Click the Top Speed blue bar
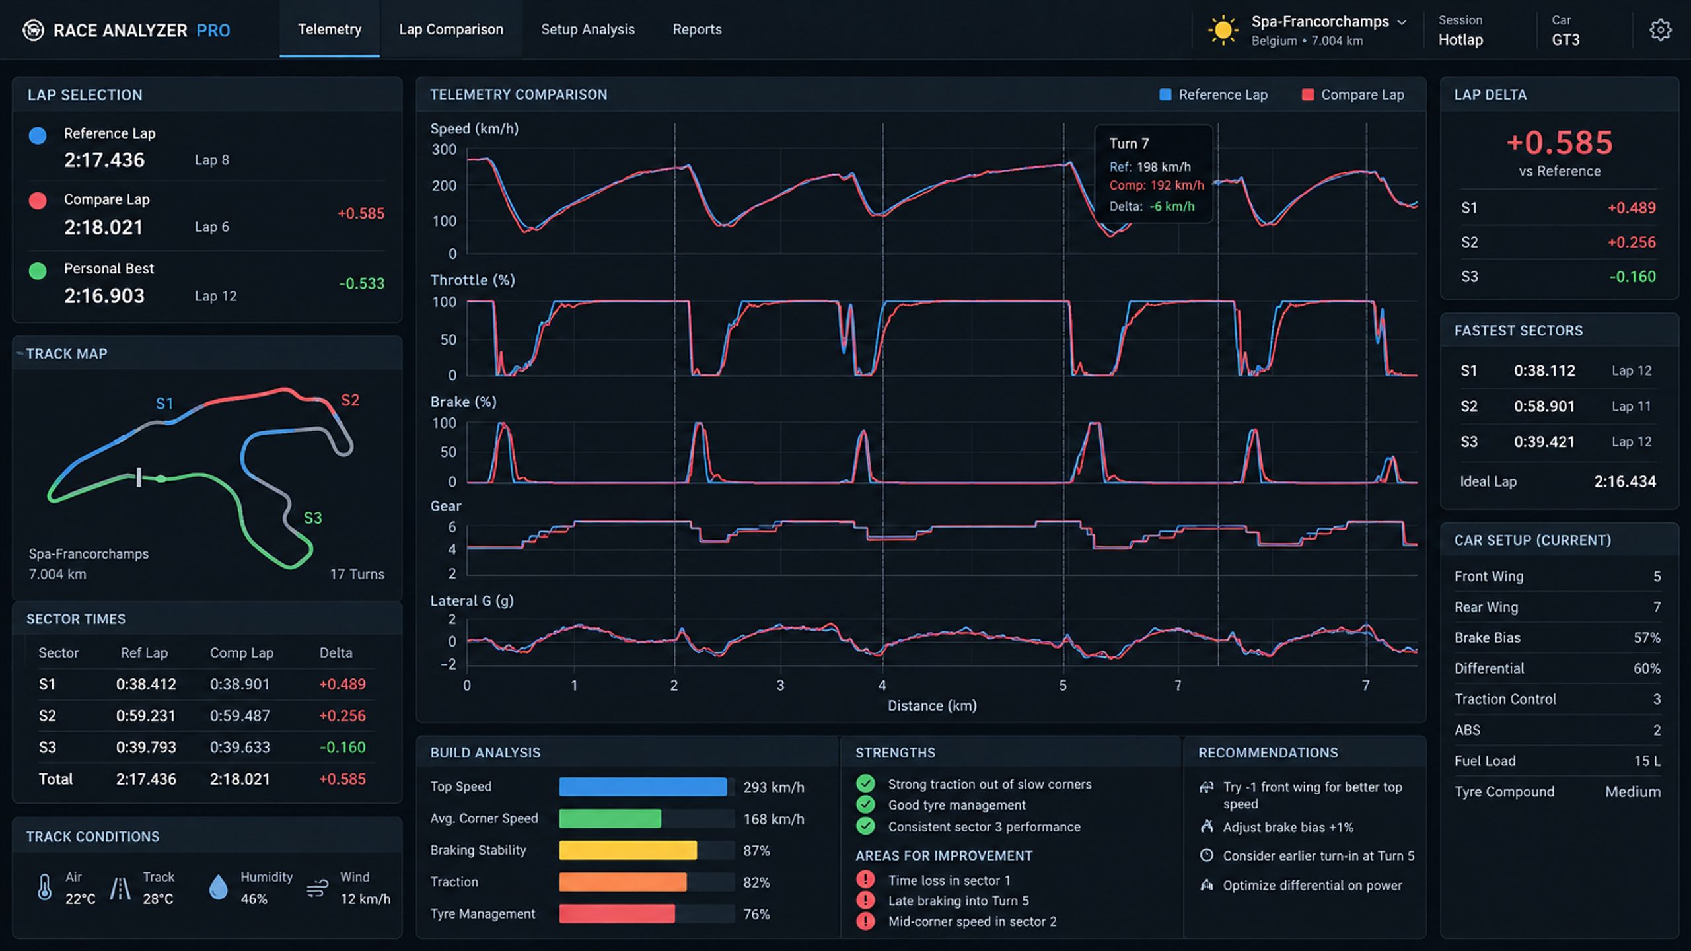1691x951 pixels. [x=643, y=787]
